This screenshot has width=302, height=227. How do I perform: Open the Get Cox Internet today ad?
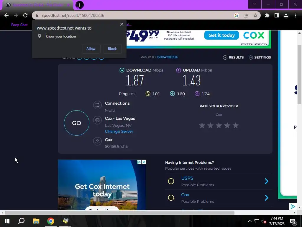(102, 185)
